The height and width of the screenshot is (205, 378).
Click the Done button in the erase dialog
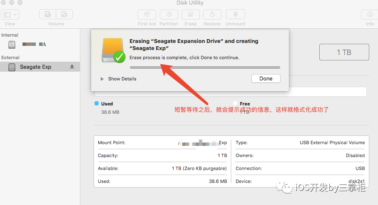click(266, 79)
